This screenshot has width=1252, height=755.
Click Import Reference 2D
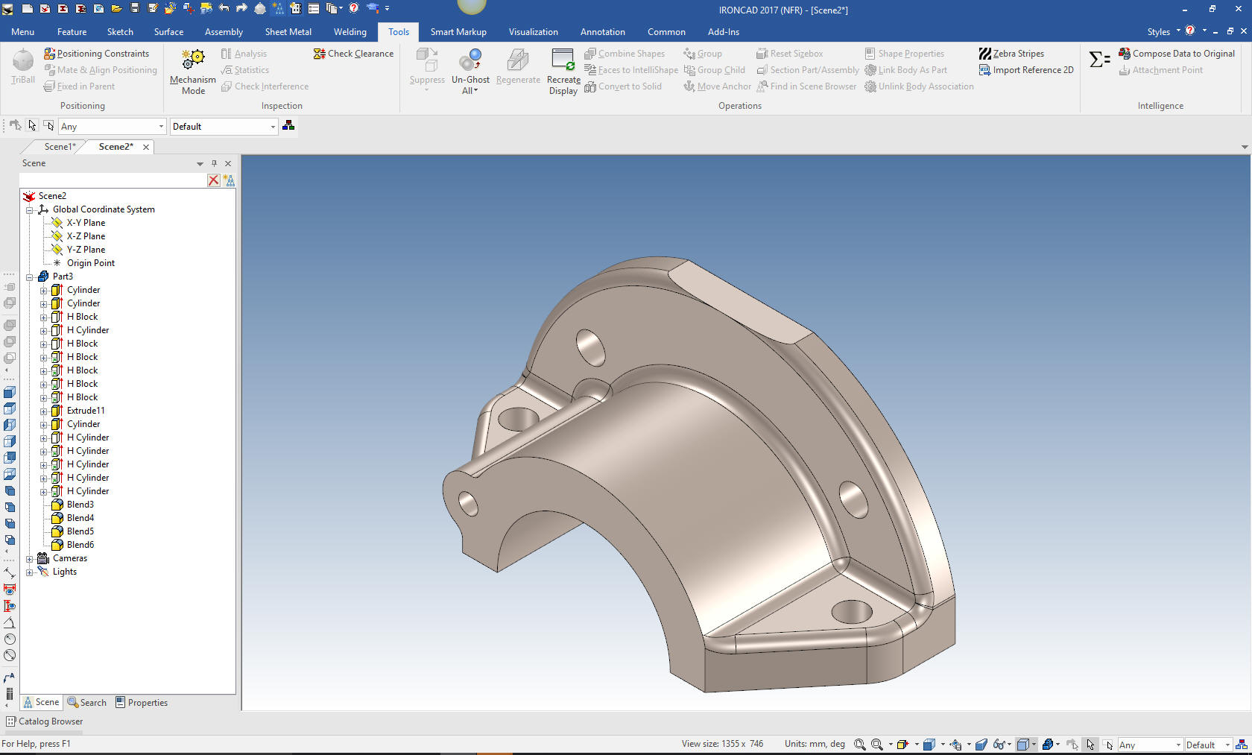click(1025, 70)
